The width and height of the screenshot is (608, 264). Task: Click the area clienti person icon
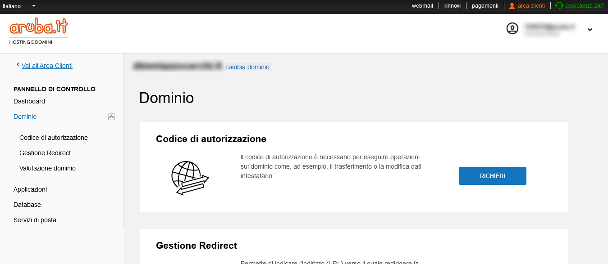[512, 6]
